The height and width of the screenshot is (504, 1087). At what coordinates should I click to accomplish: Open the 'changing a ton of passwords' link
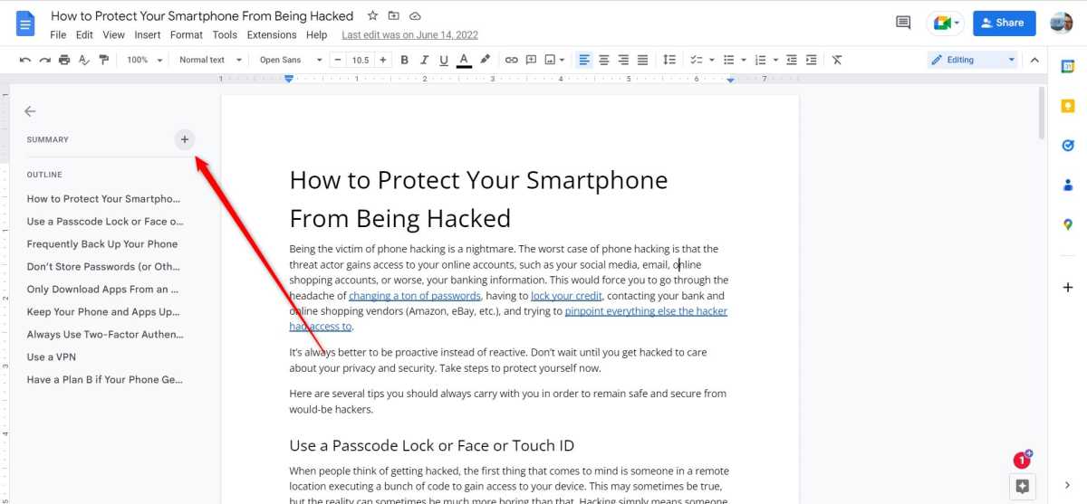coord(414,296)
